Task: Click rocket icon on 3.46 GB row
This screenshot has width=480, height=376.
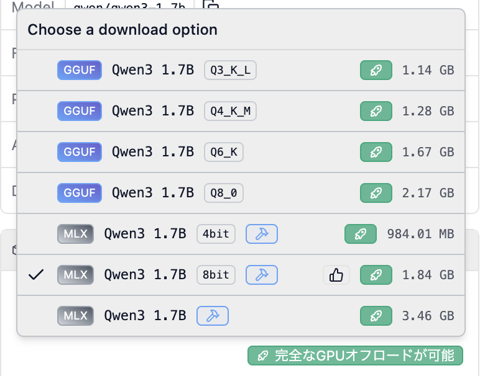Action: click(x=376, y=316)
